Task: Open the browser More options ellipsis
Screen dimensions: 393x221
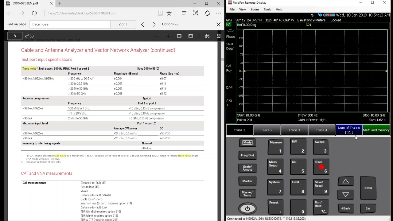Action: 219,13
